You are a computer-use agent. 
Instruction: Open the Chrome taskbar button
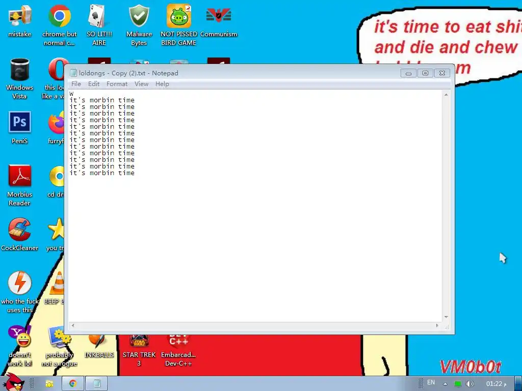pos(72,384)
